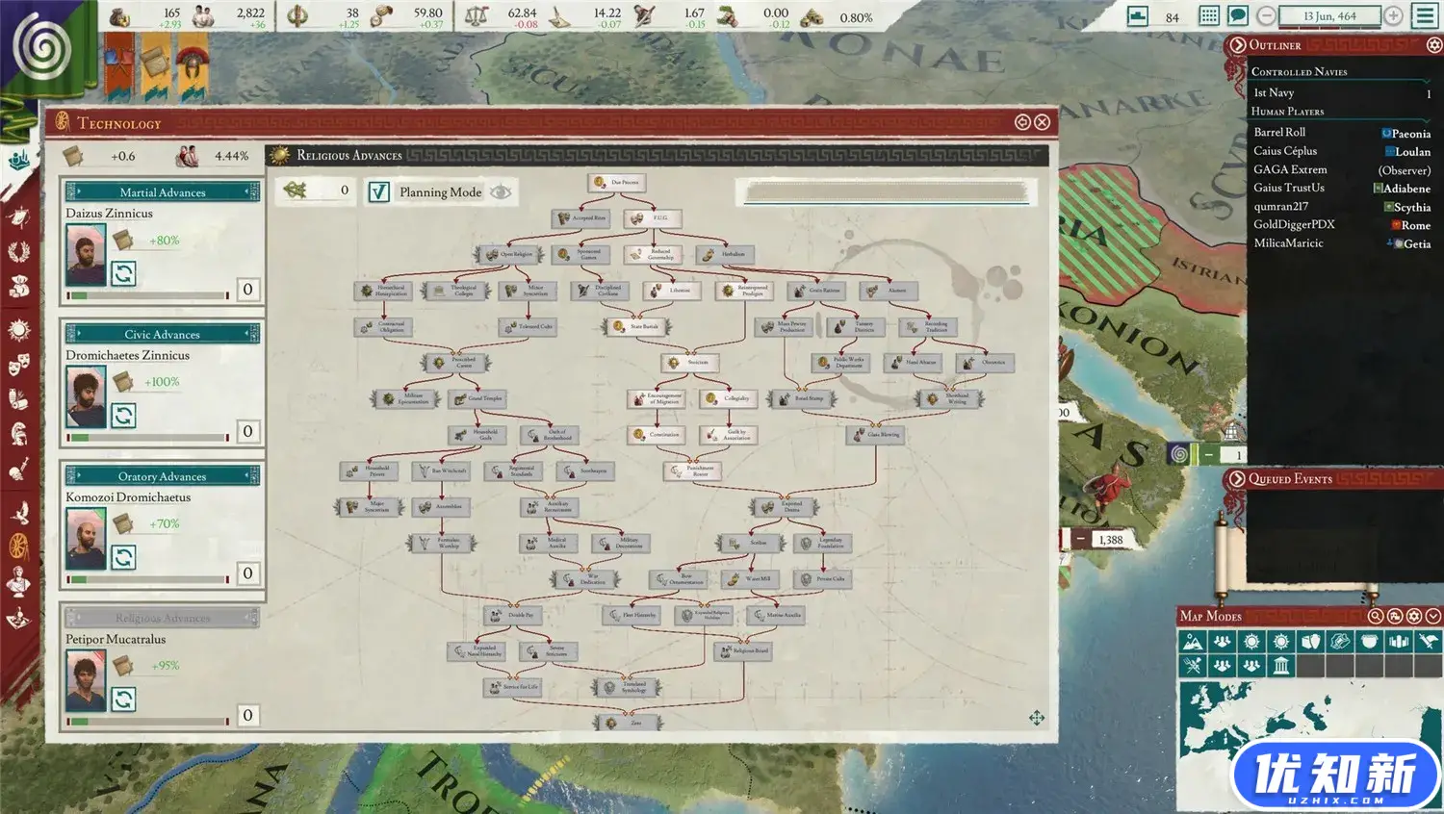Open the laurel wreath icon in left sidebar
The image size is (1444, 814).
coord(18,252)
